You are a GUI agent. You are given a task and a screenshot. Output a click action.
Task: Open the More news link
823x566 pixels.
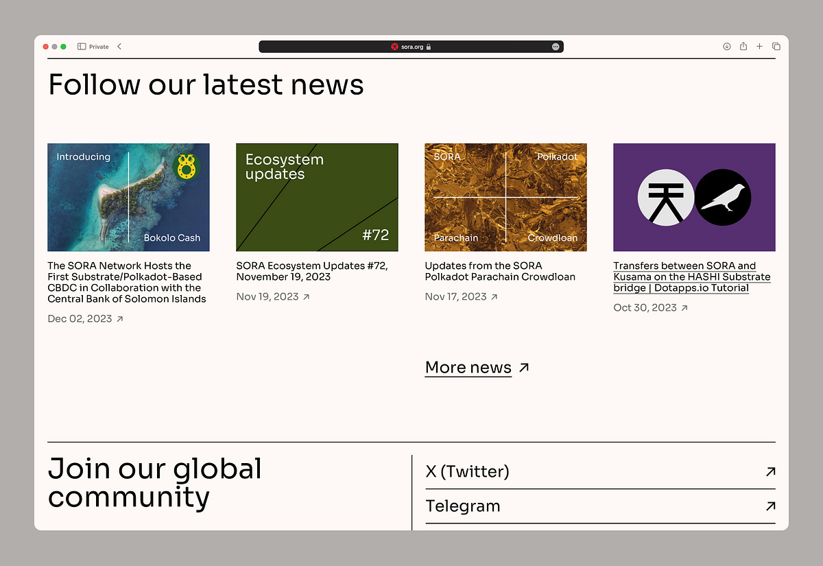coord(468,368)
